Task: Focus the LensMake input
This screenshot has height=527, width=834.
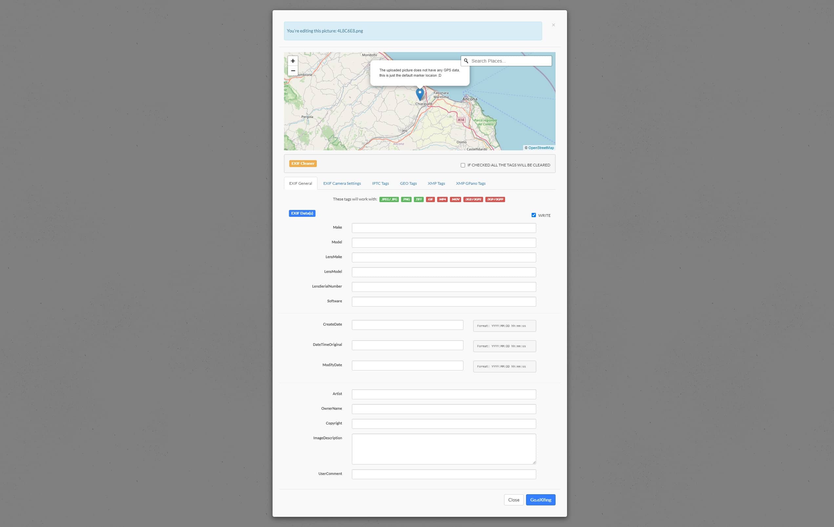Action: (x=444, y=257)
